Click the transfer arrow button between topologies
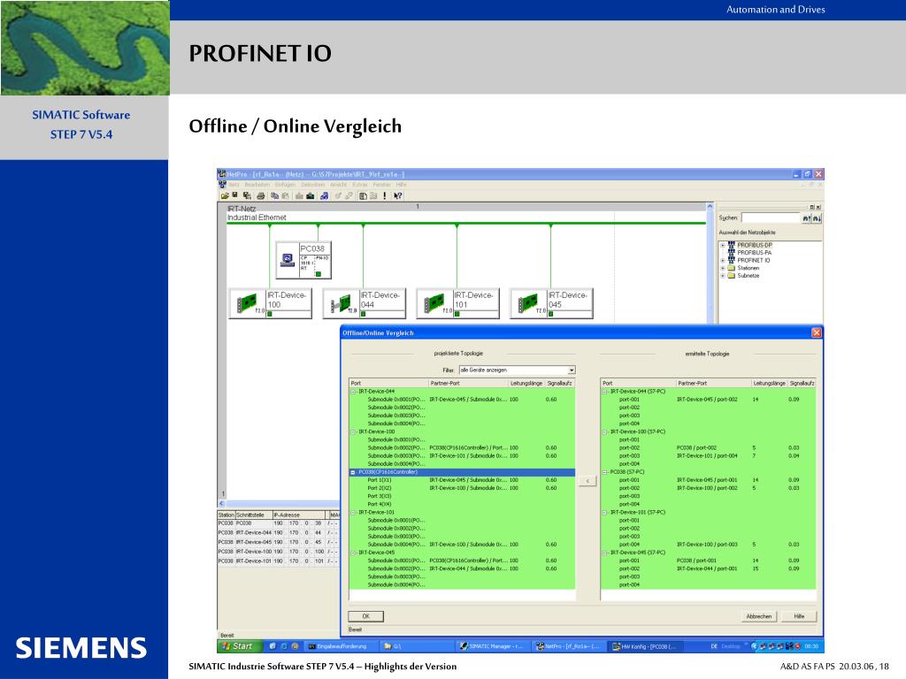Image resolution: width=906 pixels, height=679 pixels. click(587, 481)
